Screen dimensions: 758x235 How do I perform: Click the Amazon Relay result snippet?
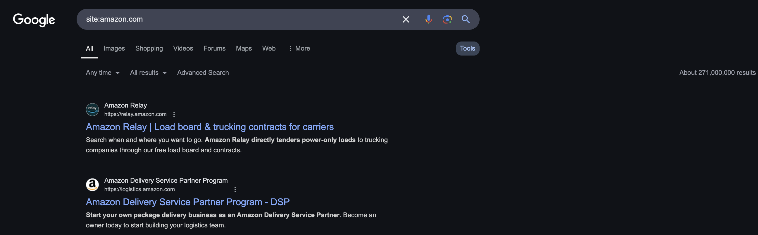[x=237, y=145]
